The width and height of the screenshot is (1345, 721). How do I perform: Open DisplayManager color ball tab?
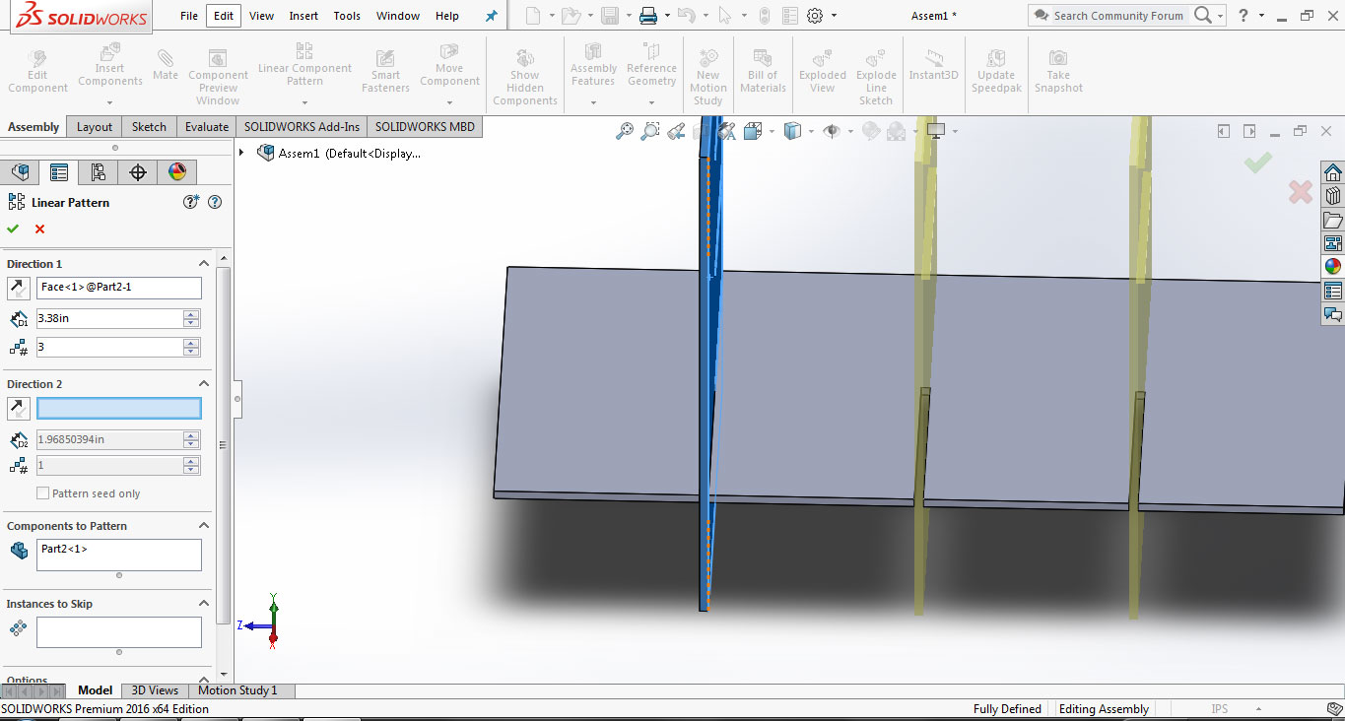tap(177, 172)
